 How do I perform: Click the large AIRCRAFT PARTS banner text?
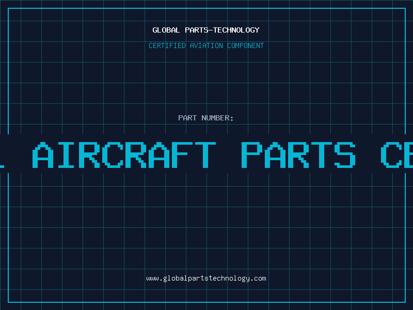pos(194,155)
